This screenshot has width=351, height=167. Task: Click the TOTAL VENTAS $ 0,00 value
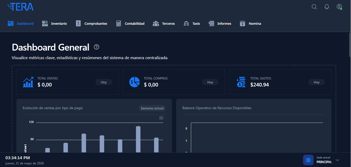pos(45,85)
